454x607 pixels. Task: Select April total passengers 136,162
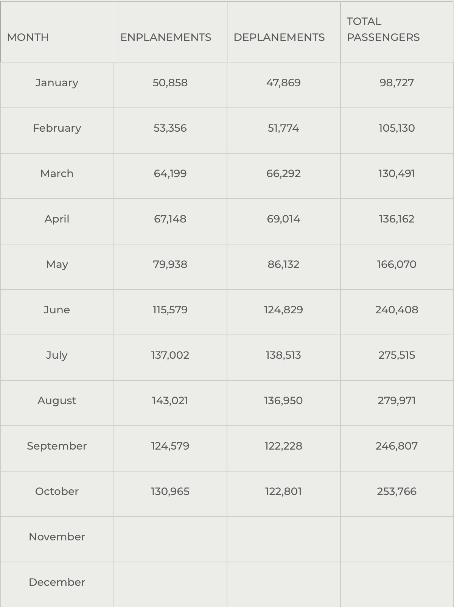click(x=396, y=219)
